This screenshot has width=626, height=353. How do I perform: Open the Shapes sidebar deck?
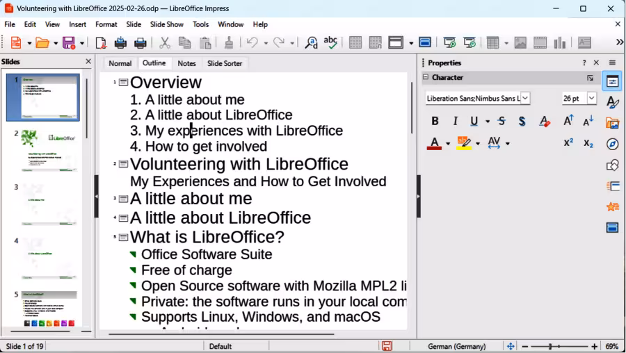pos(612,165)
